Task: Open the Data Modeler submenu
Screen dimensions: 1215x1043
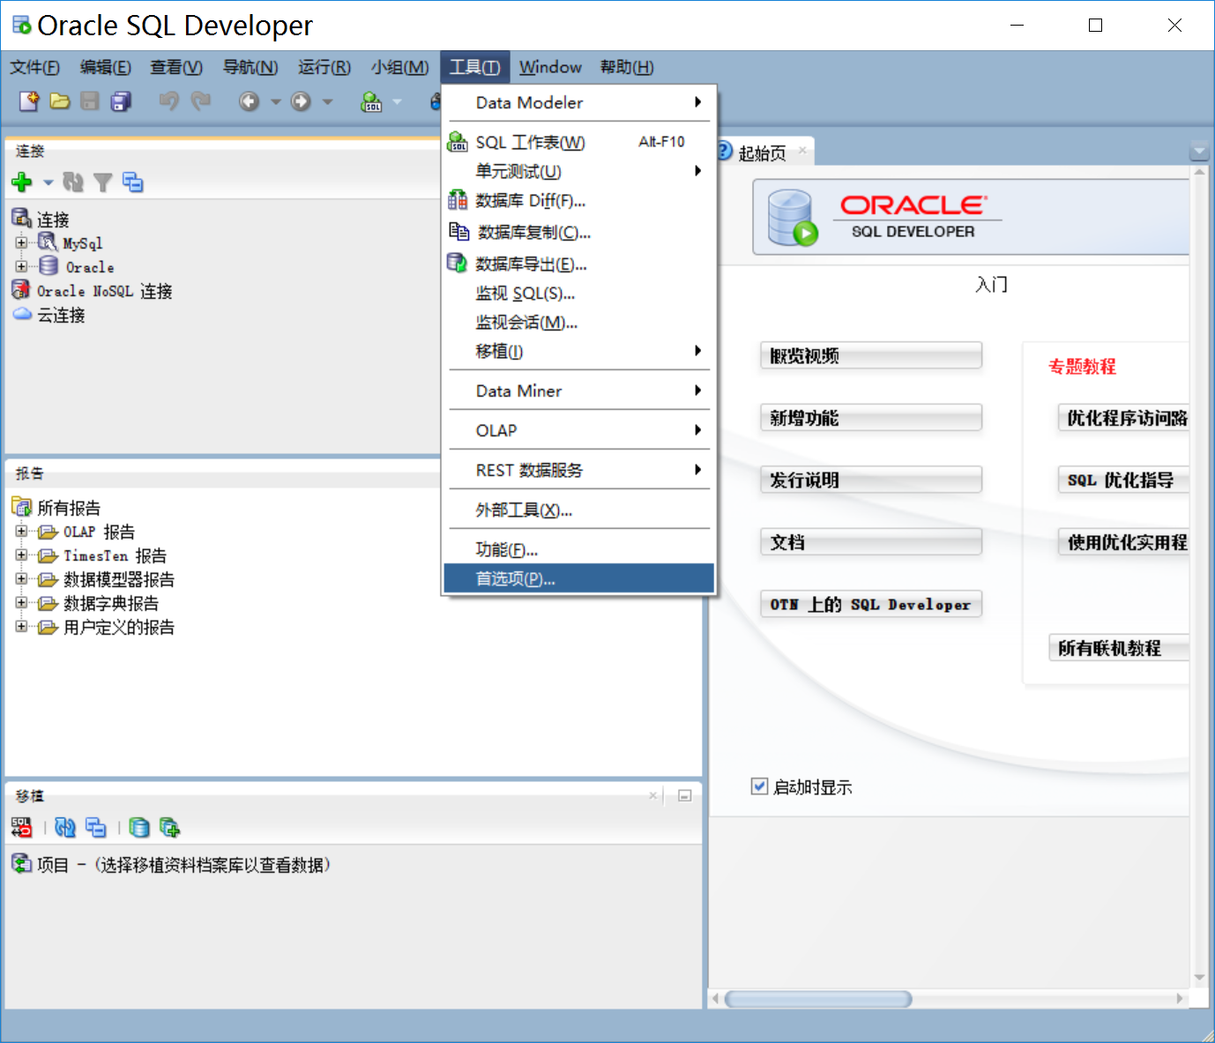Action: (579, 102)
